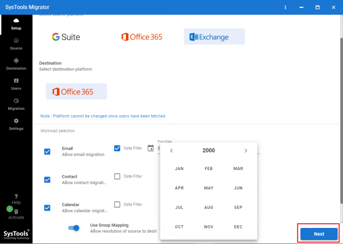Uncheck the Contact workload checkbox
This screenshot has width=343, height=244.
click(x=47, y=180)
